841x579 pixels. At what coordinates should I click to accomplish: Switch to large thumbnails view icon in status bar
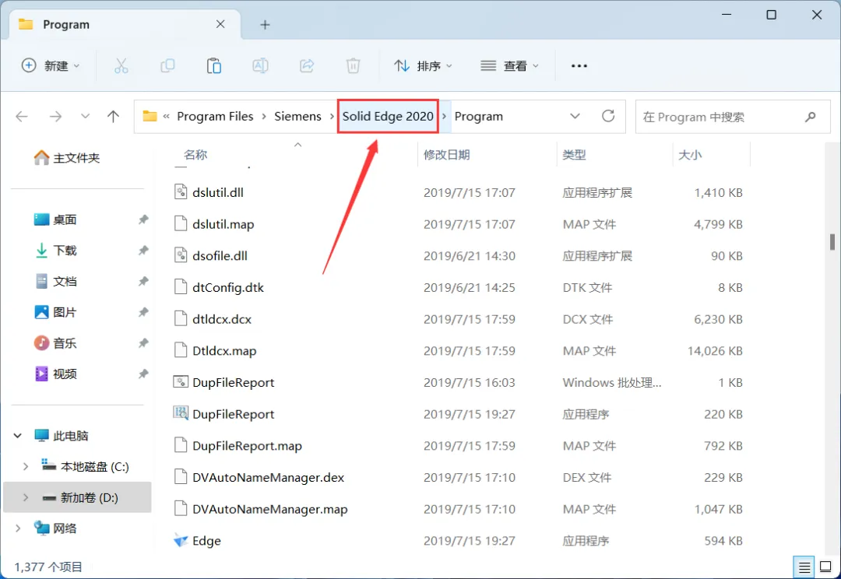(825, 567)
